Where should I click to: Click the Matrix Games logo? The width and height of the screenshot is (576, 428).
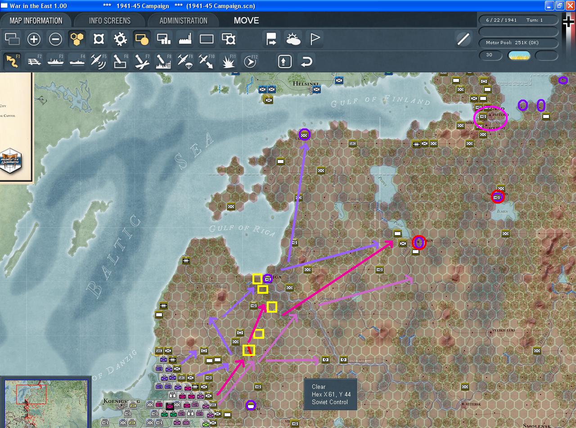click(10, 162)
